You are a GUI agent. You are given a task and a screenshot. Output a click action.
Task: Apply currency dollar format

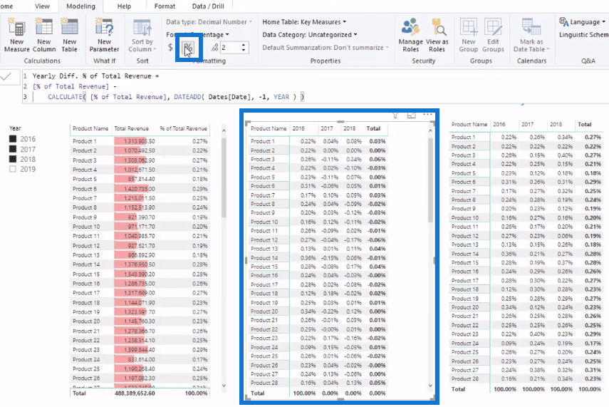170,48
